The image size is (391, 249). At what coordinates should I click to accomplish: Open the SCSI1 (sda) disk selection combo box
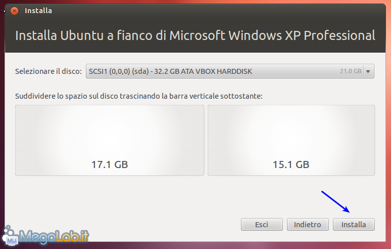tap(230, 71)
